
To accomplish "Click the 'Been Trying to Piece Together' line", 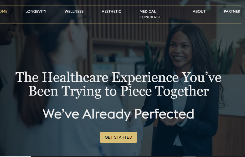I will 119,91.
